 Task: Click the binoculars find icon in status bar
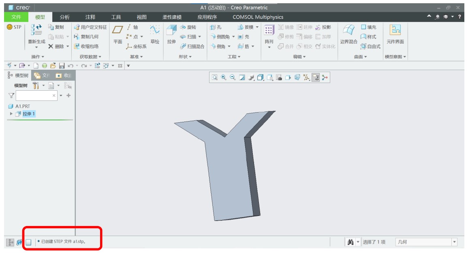[350, 242]
